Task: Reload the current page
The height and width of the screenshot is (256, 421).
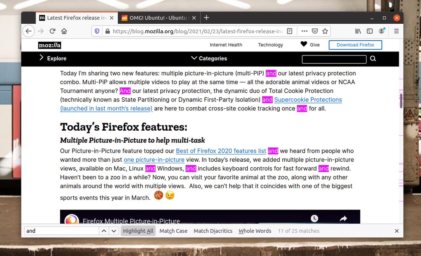Action: (x=52, y=31)
